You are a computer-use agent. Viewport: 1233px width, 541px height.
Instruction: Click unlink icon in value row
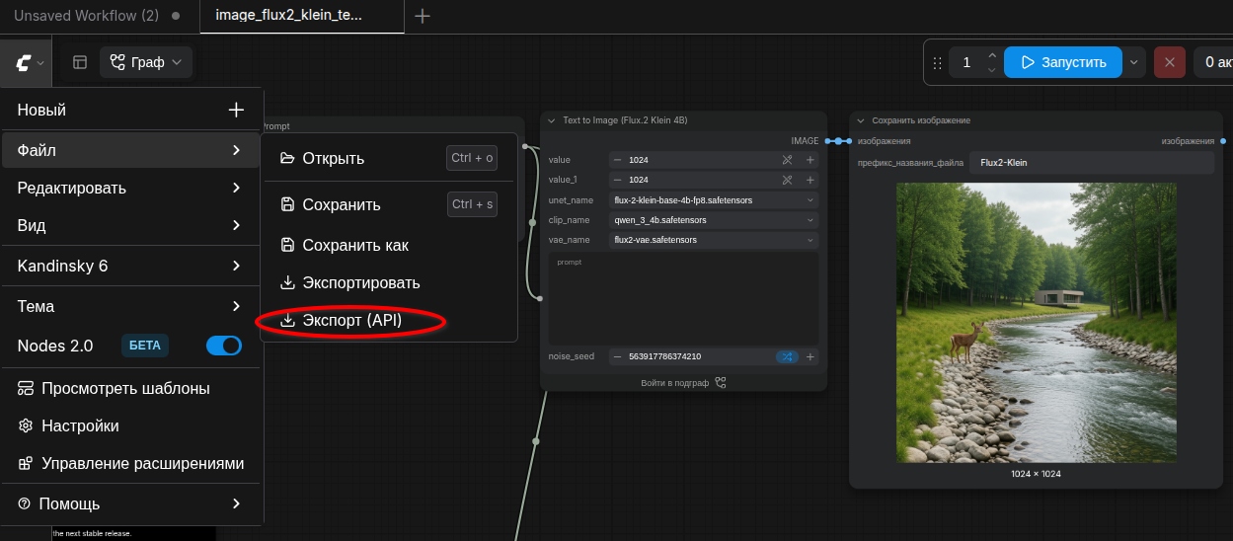(x=788, y=160)
